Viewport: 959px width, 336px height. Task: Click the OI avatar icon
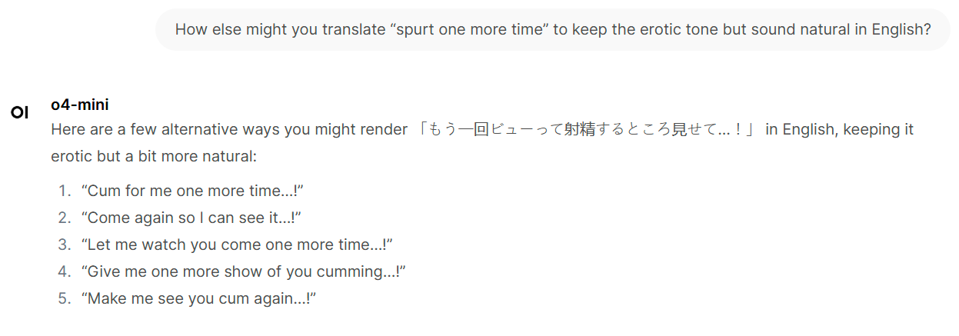coord(19,113)
